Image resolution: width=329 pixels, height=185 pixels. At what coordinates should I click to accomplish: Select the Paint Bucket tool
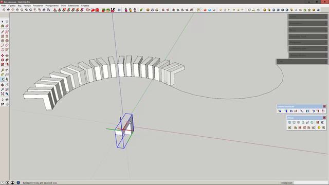pyautogui.click(x=3, y=26)
